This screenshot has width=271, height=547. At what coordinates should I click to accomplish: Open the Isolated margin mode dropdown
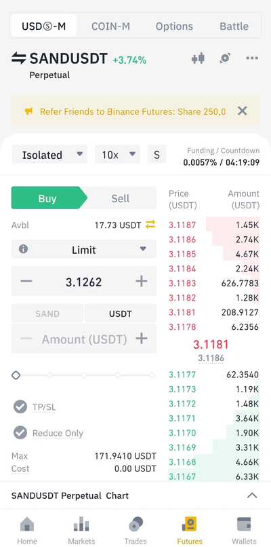pos(49,155)
